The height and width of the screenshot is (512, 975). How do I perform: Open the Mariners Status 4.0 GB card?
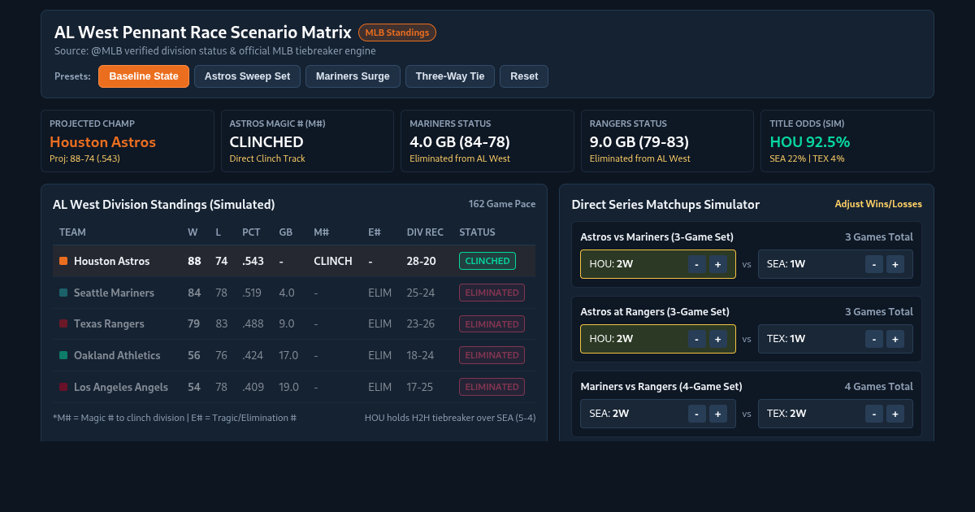487,141
